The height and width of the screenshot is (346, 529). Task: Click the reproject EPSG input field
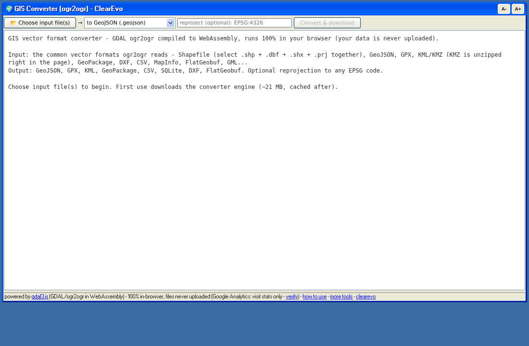(235, 23)
